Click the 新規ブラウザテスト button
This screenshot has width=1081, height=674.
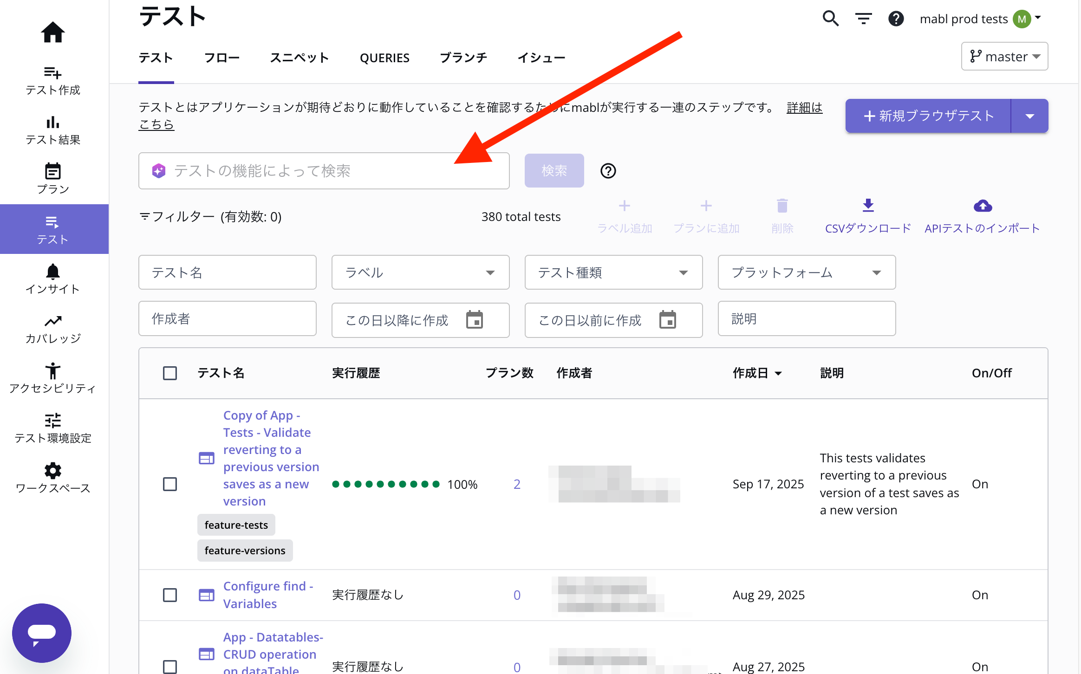[928, 116]
